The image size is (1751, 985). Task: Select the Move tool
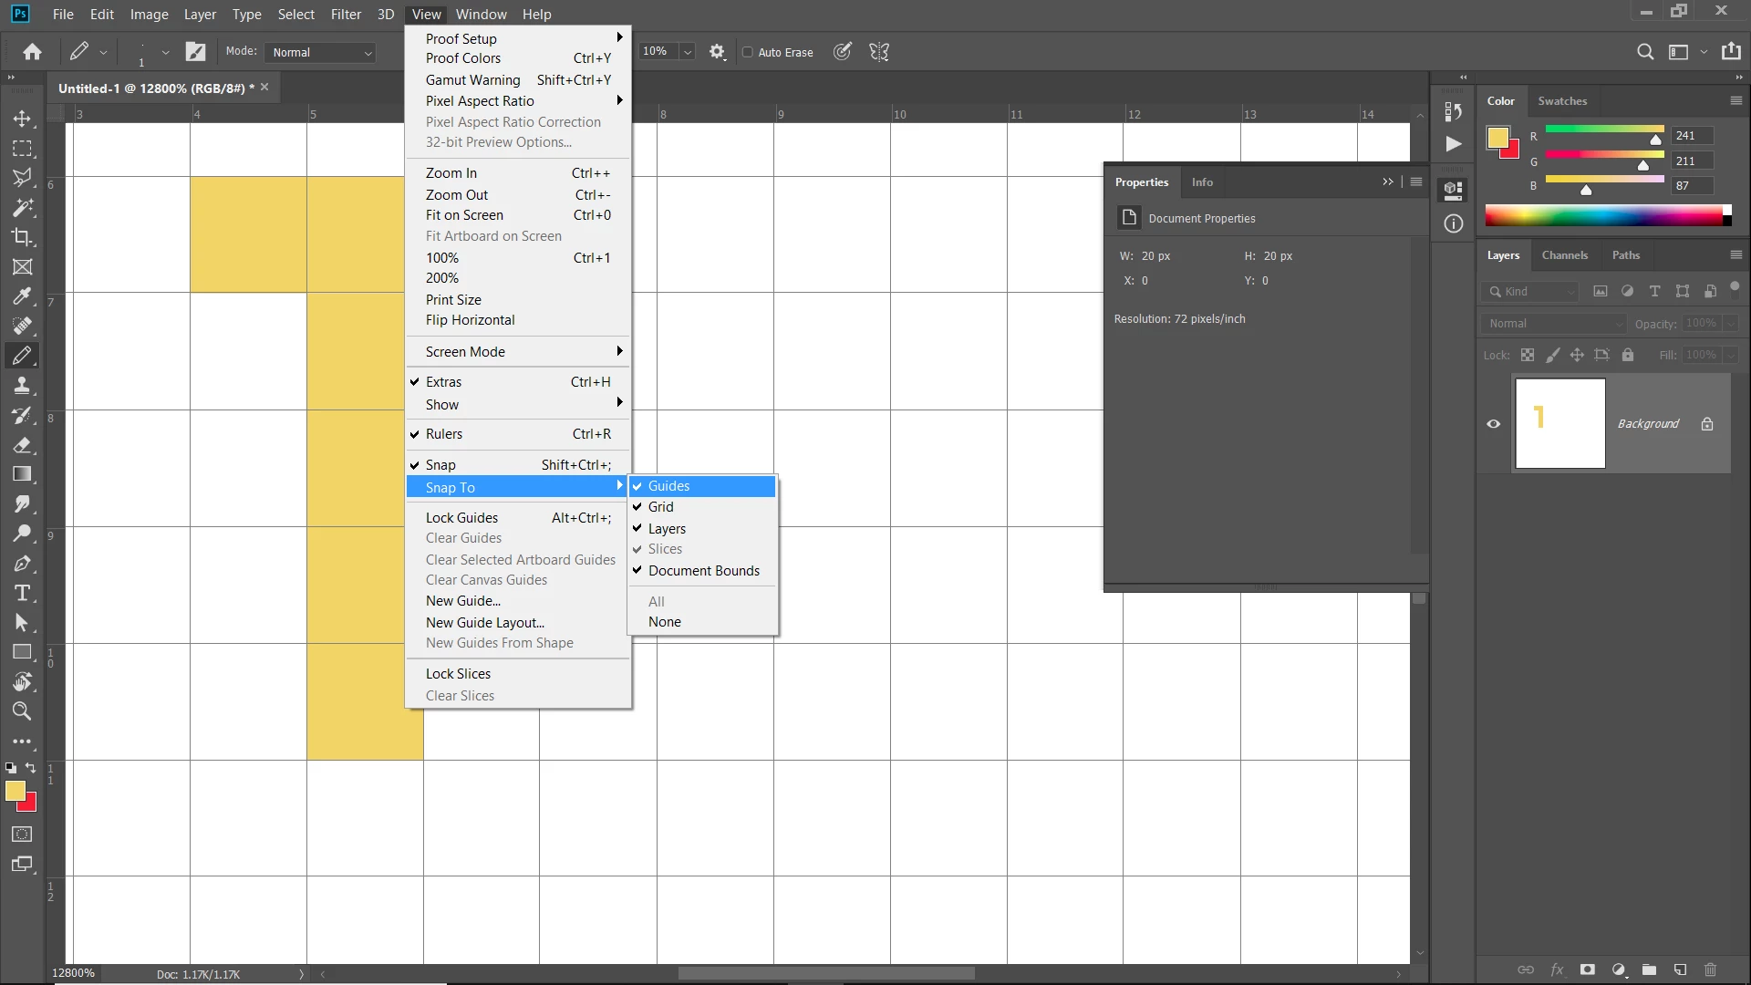coord(22,119)
